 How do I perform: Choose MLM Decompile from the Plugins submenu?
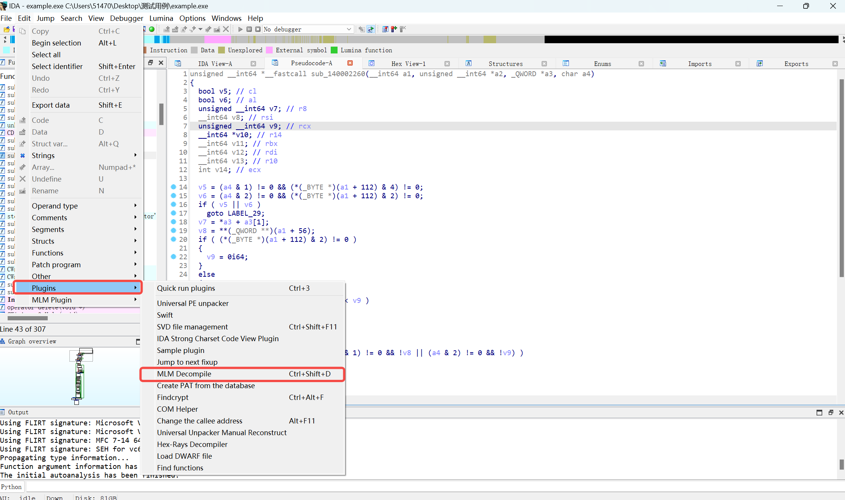click(243, 374)
